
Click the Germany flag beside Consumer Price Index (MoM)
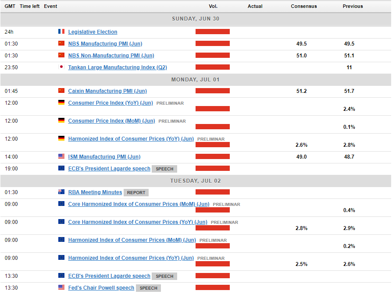tap(61, 120)
